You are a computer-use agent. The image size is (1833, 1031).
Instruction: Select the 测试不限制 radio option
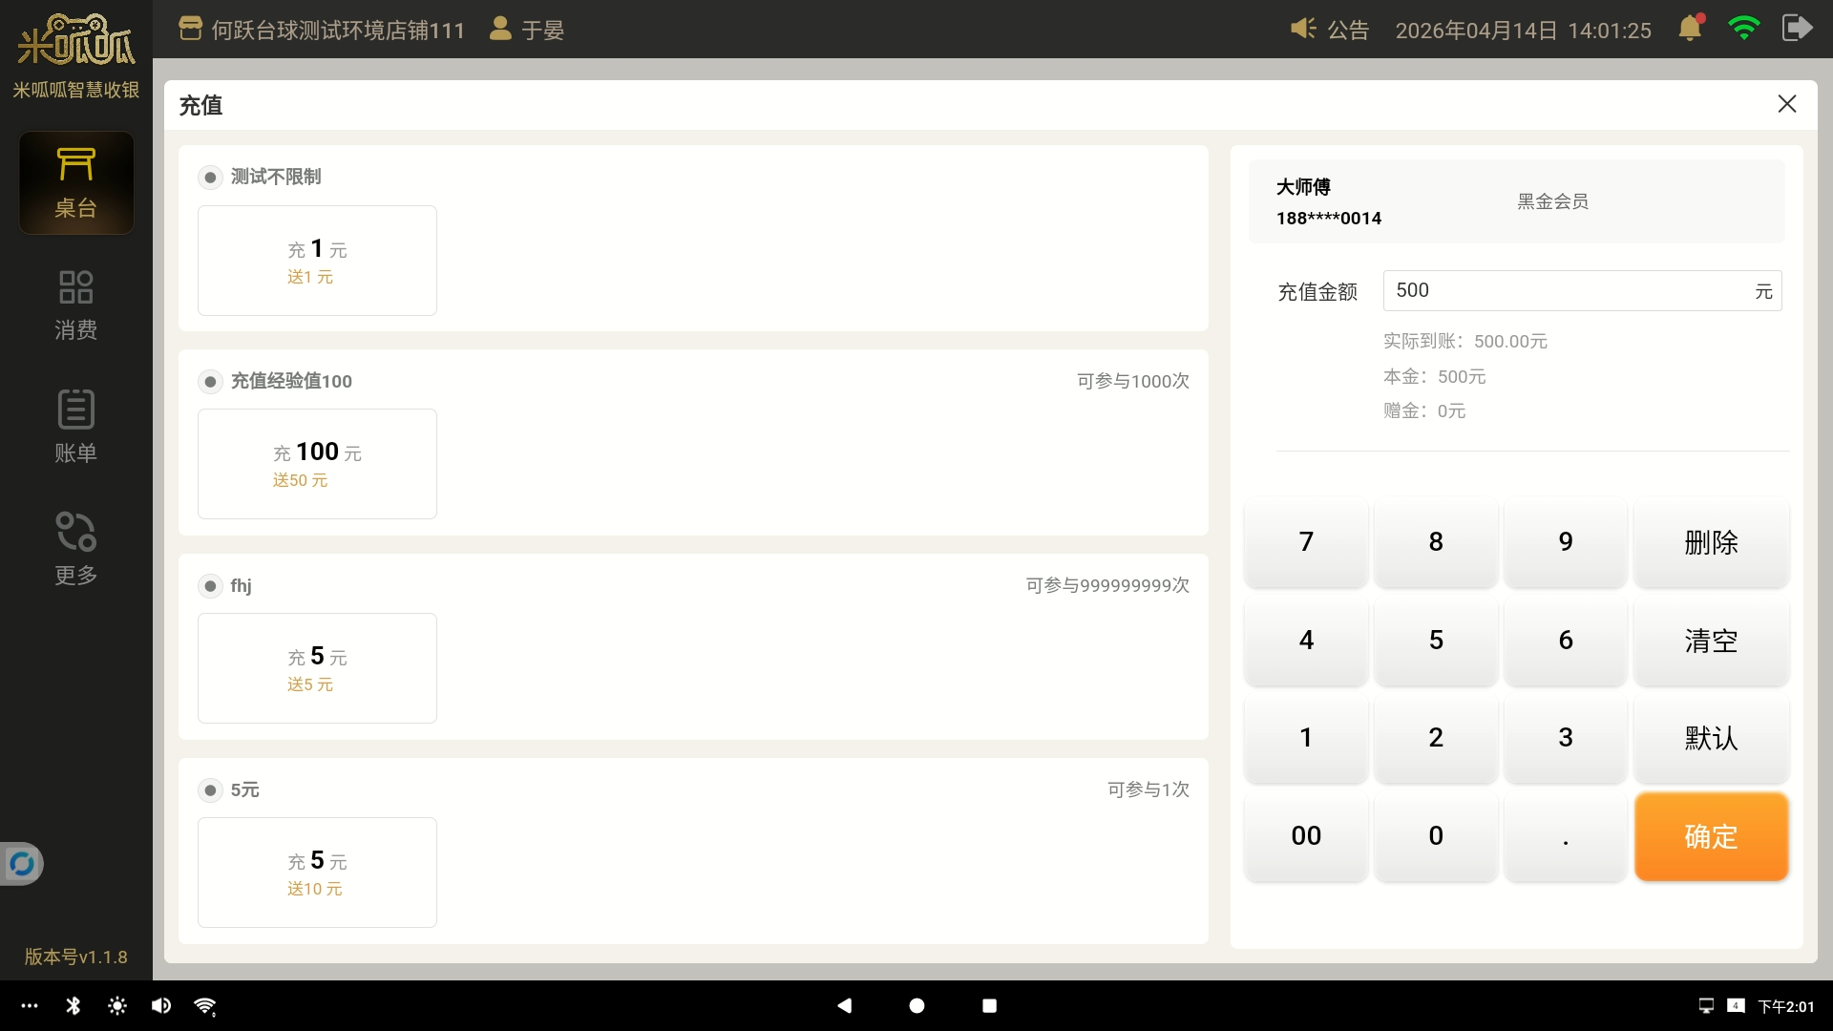pos(210,177)
